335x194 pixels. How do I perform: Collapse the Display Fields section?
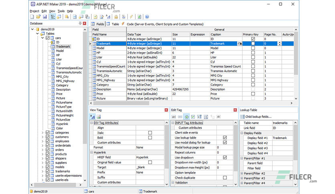242,133
